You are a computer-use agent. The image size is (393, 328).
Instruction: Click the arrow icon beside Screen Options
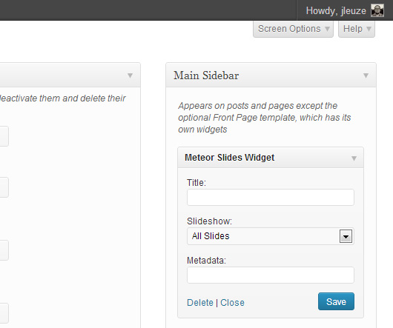pyautogui.click(x=327, y=29)
